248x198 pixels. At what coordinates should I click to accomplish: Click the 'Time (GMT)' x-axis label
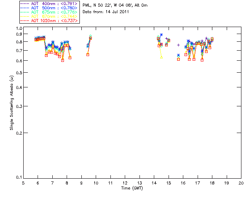132,188
